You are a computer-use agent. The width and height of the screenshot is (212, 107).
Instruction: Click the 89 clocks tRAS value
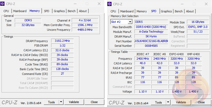(62, 64)
